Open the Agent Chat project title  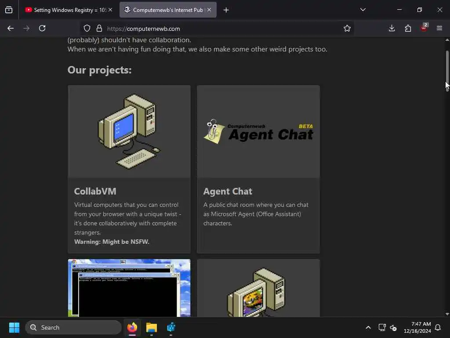[x=228, y=191]
